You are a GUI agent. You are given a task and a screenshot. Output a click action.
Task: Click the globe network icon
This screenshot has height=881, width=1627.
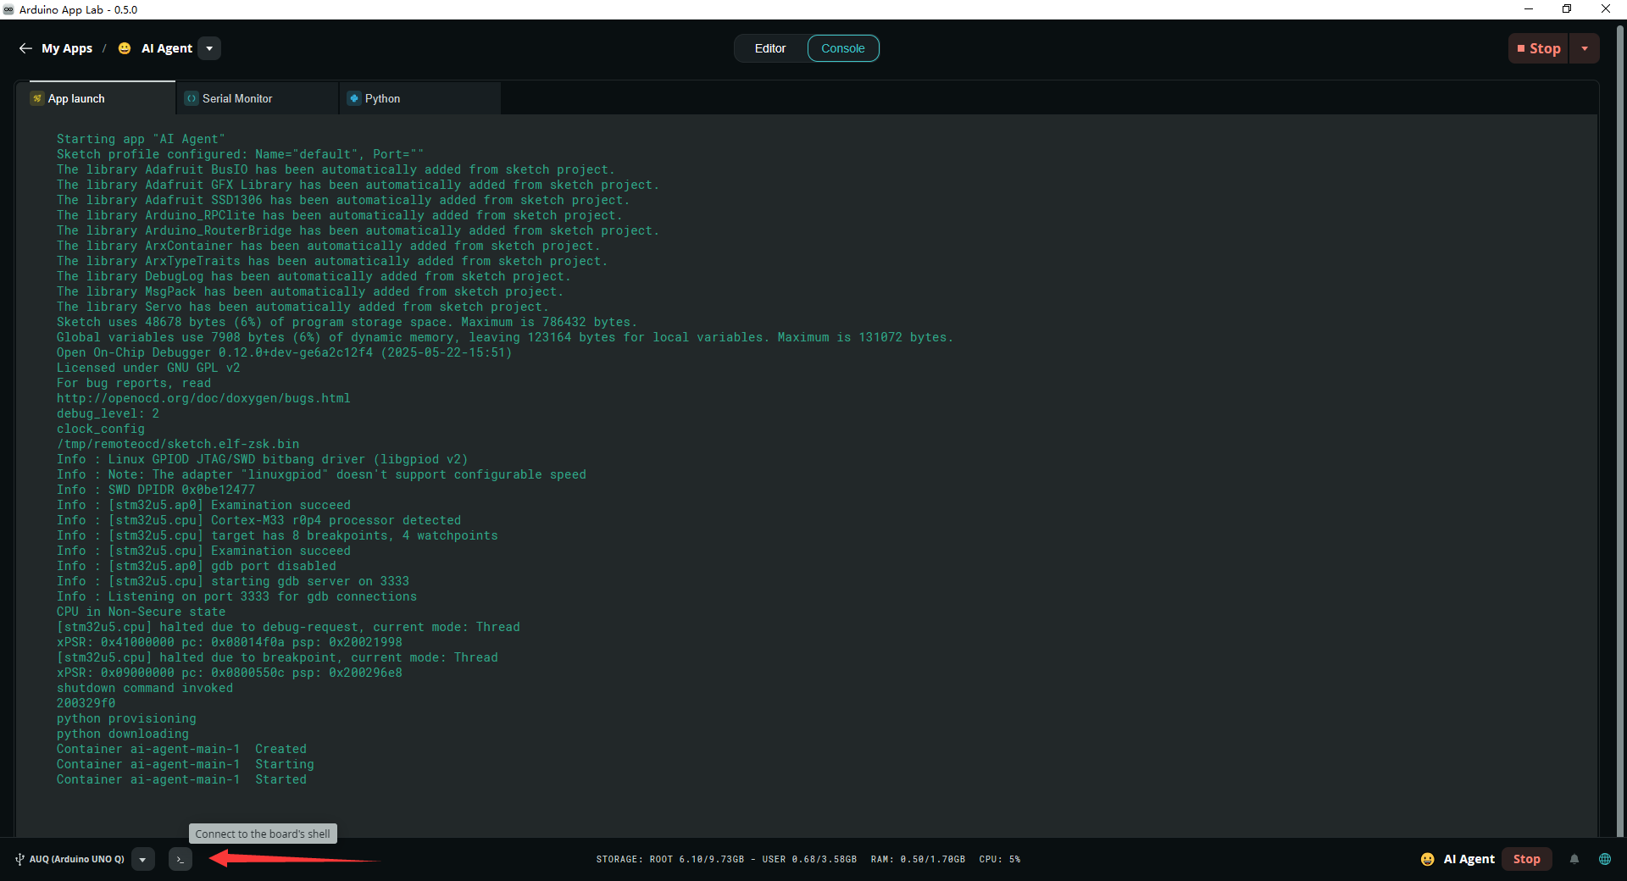tap(1605, 859)
